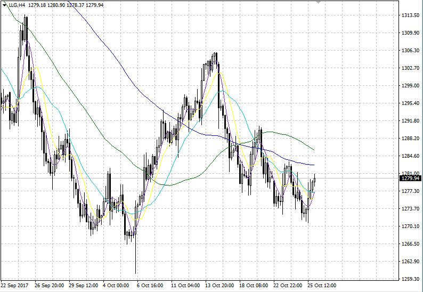The height and width of the screenshot is (292, 423).
Task: Click the 1273.70 price axis label
Action: (x=410, y=209)
